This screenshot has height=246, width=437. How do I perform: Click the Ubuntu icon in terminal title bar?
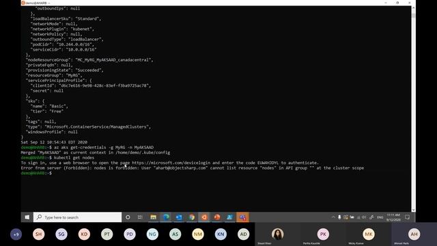23,3
